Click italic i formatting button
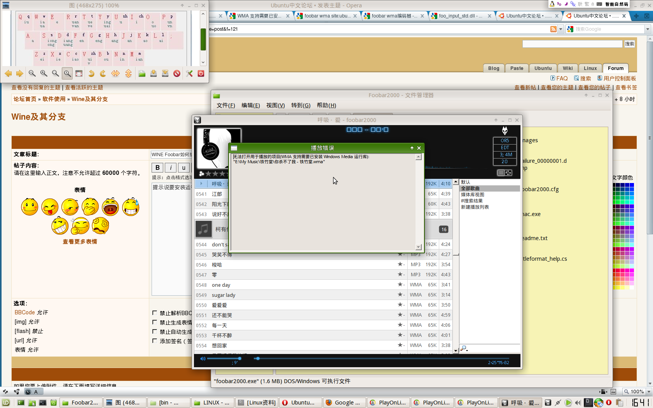 [x=171, y=167]
